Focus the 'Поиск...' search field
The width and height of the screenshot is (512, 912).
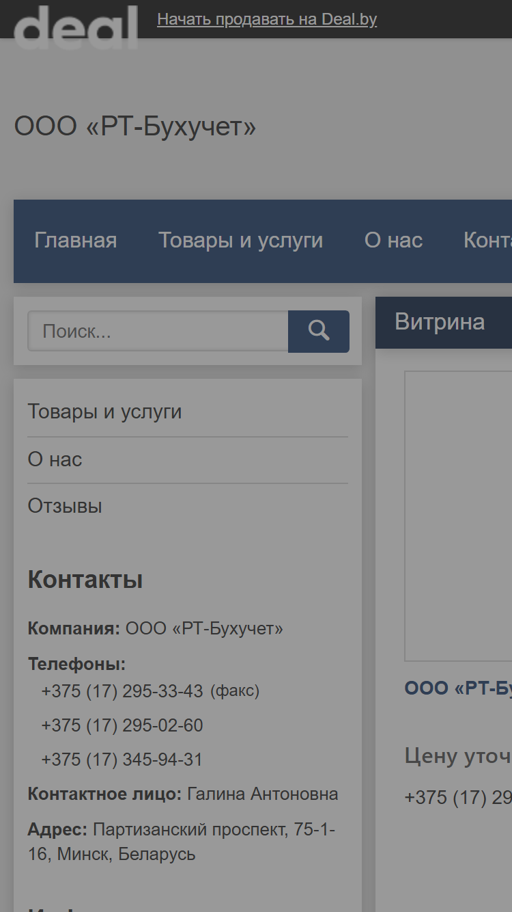point(158,332)
